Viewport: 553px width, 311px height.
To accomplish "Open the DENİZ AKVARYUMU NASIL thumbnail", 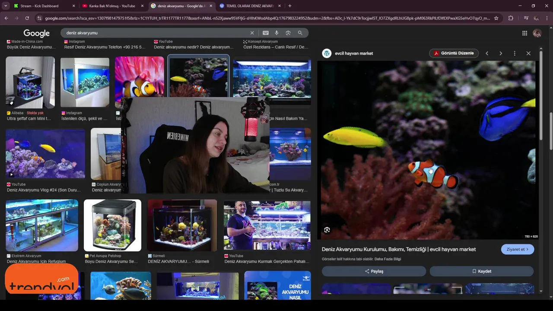I will click(277, 285).
